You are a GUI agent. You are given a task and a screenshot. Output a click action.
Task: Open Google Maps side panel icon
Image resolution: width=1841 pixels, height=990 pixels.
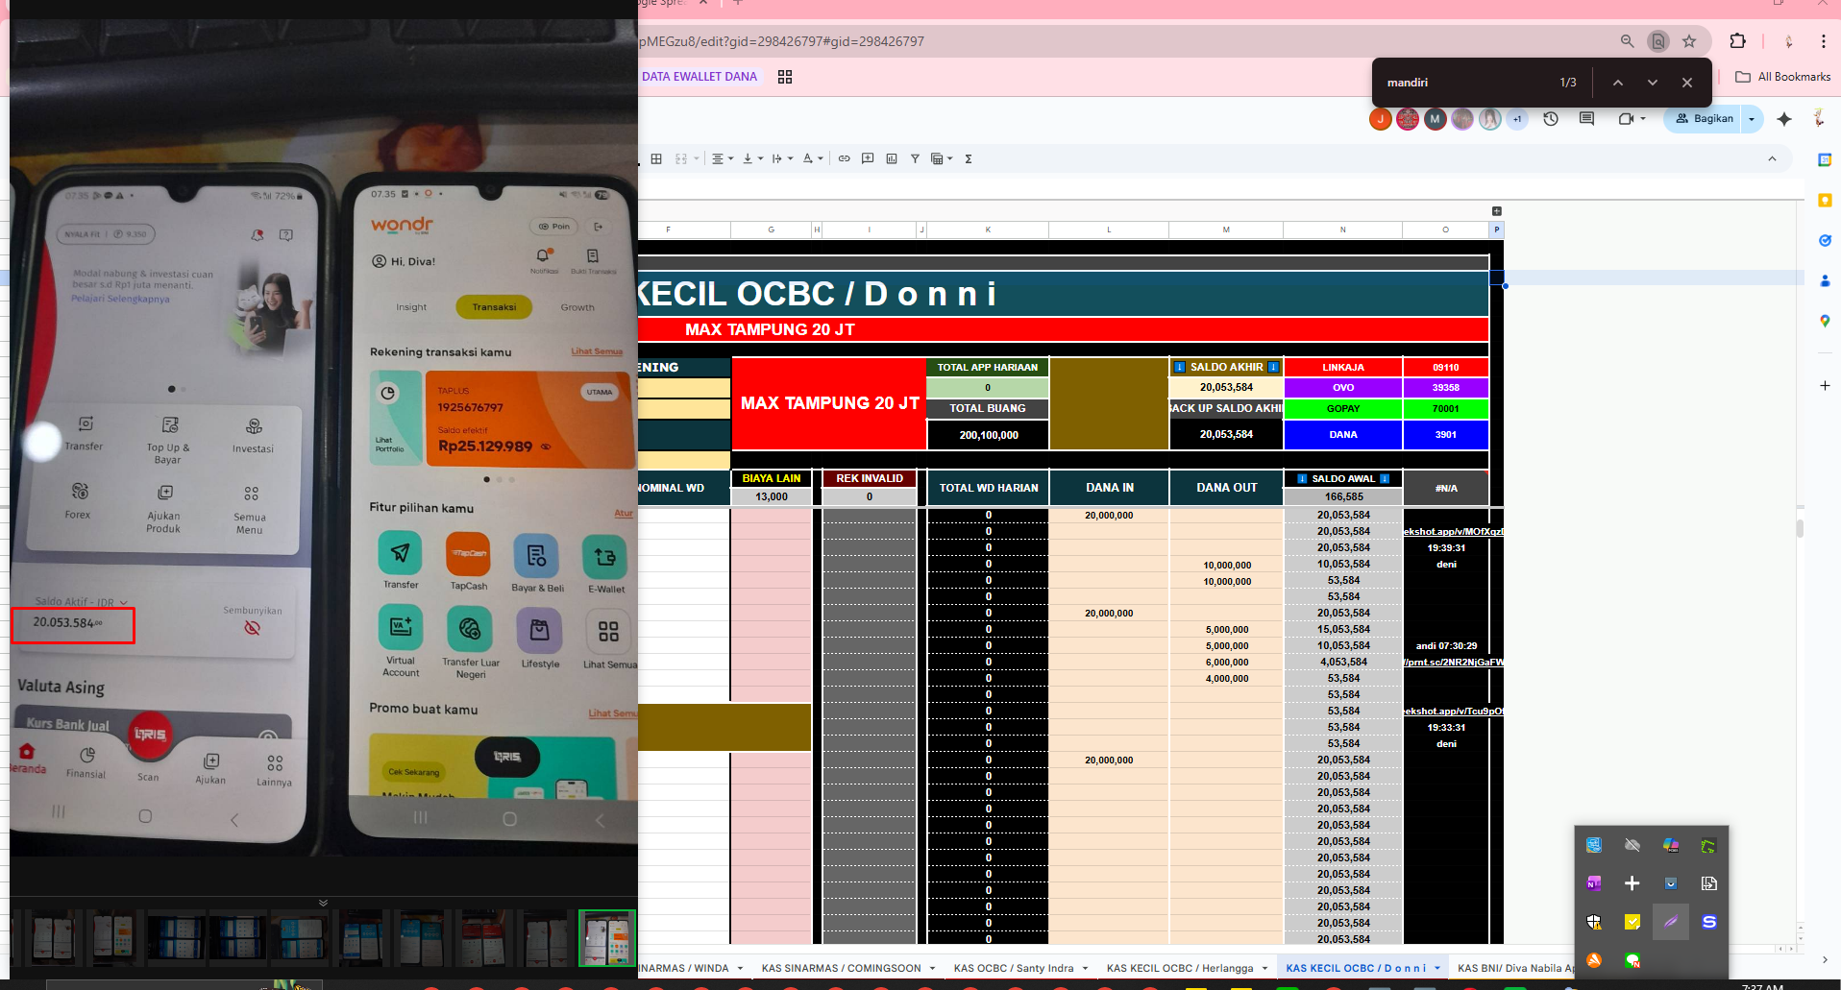pyautogui.click(x=1825, y=321)
